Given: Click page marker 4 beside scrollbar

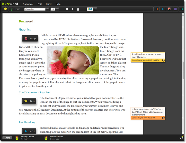Looking at the screenshot, I should coord(183,95).
